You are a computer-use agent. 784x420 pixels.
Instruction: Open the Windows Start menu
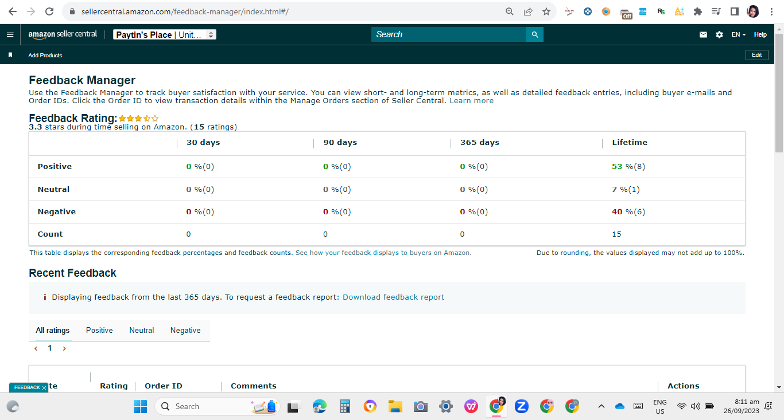(x=140, y=406)
